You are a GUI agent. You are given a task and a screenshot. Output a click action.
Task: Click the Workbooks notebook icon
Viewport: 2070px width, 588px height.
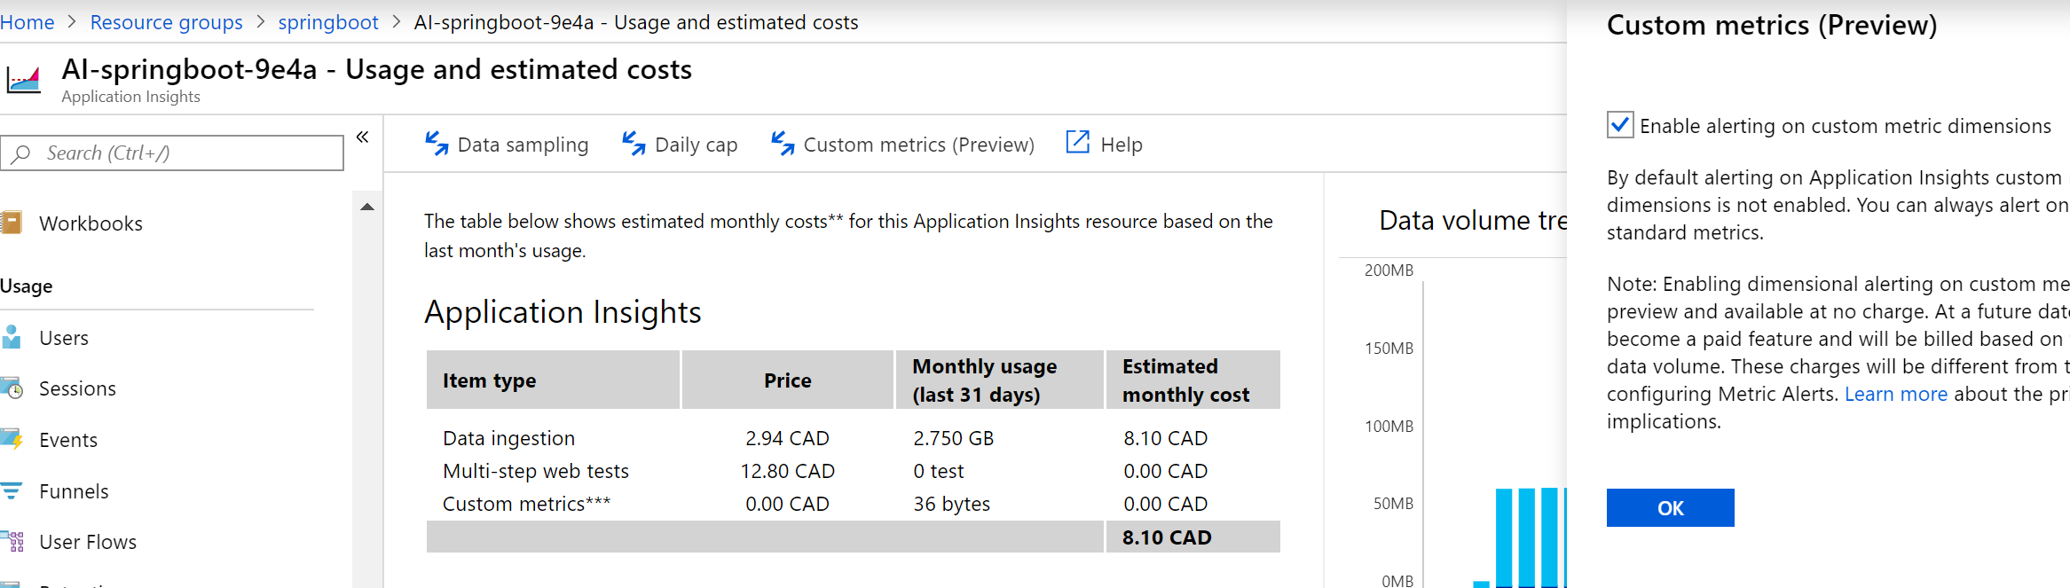[x=12, y=223]
